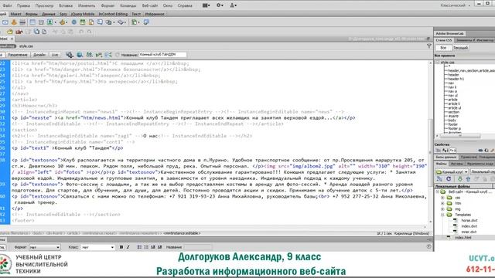Screen dimensions: 495x278
Task: Open the Правка menu
Action: (x=23, y=5)
